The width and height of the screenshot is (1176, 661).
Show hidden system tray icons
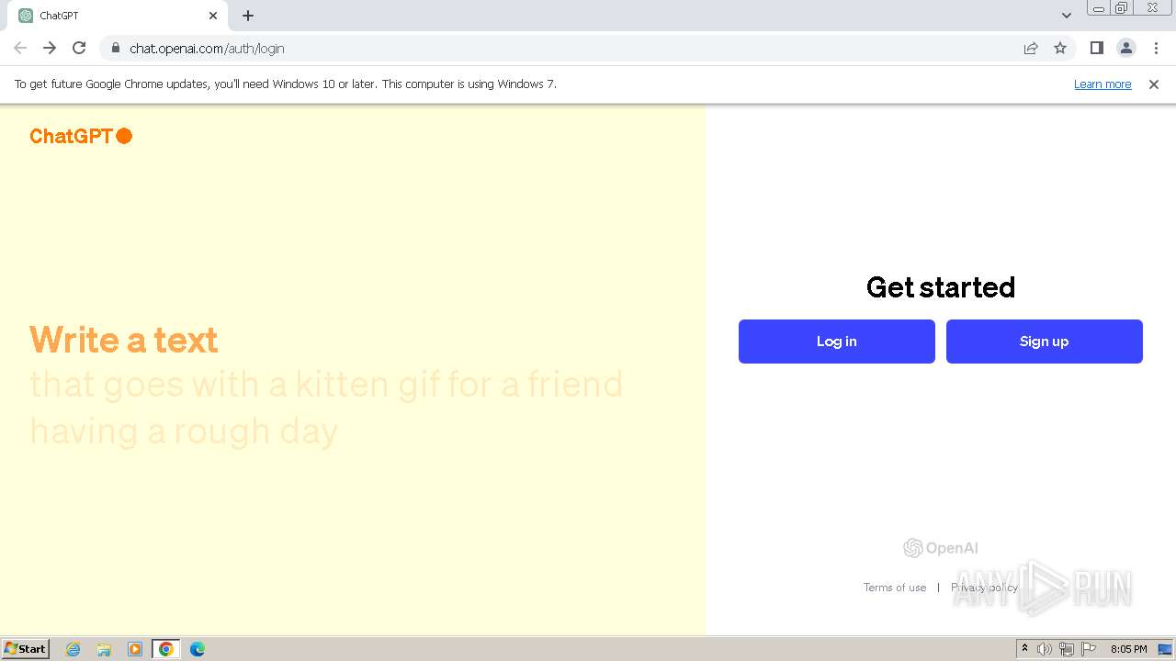[x=1024, y=649]
